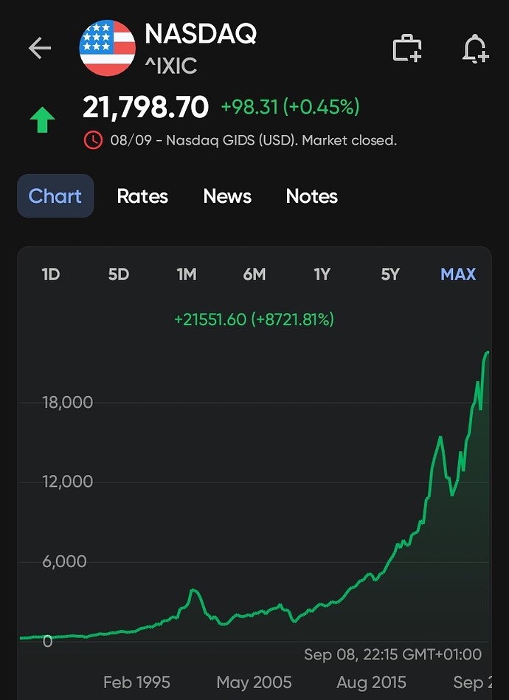Tap the back arrow icon
509x700 pixels.
[40, 48]
